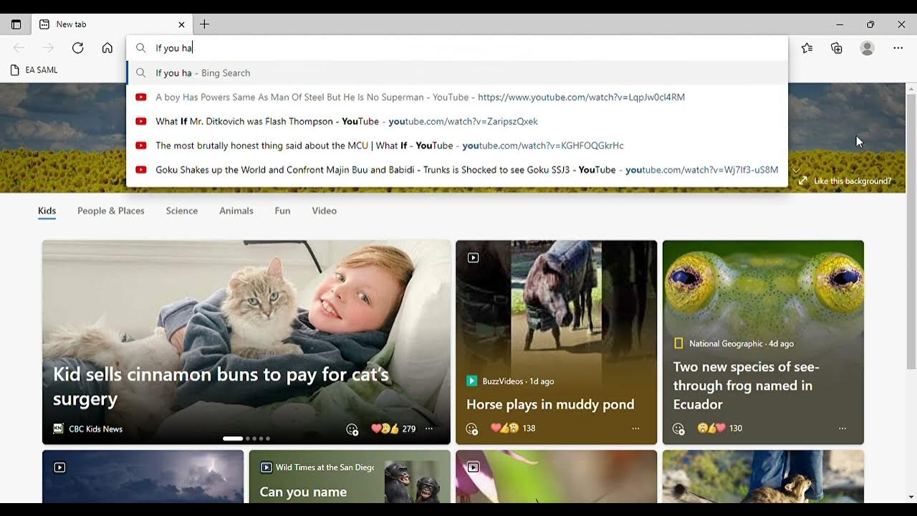React to cinnamon buns story with emoji icon
Viewport: 917px width, 516px height.
click(352, 429)
